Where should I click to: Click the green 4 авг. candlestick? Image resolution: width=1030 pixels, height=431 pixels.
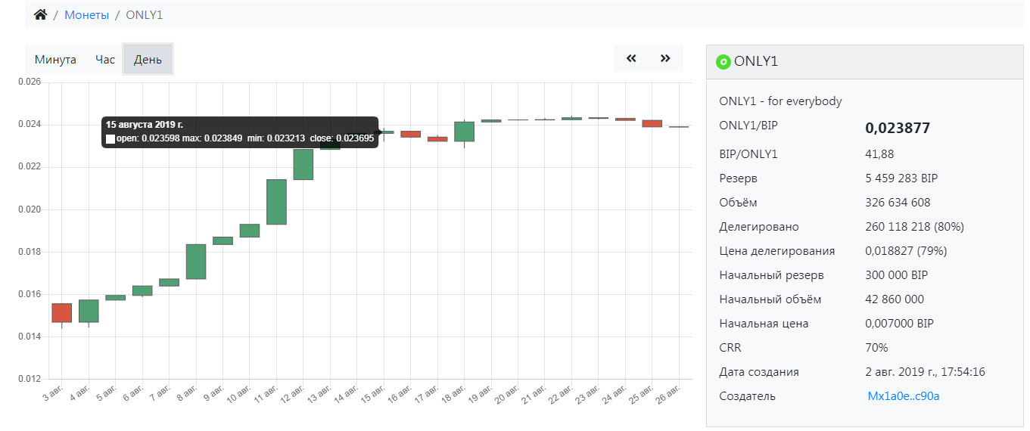89,311
